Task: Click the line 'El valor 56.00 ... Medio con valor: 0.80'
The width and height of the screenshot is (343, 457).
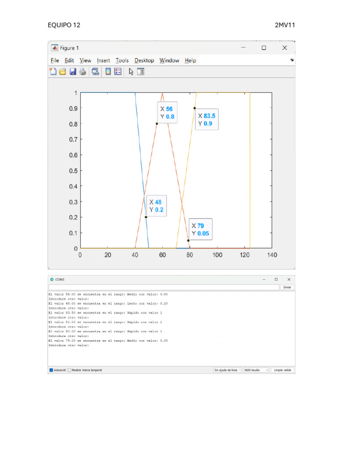Action: (108, 295)
